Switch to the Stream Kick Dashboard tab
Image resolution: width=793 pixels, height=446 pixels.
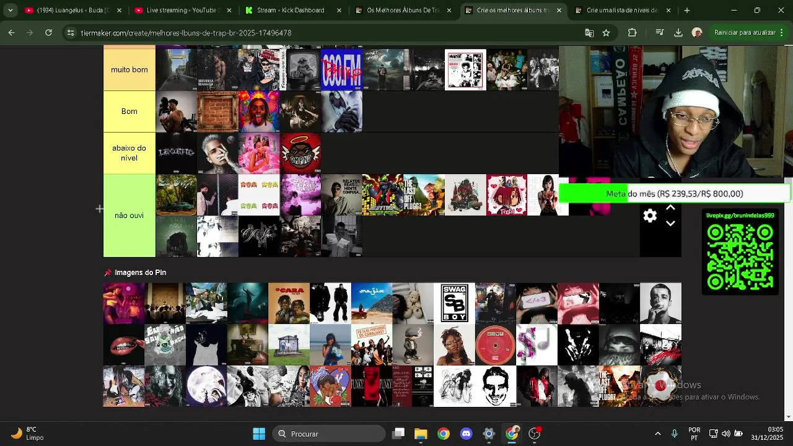click(292, 11)
